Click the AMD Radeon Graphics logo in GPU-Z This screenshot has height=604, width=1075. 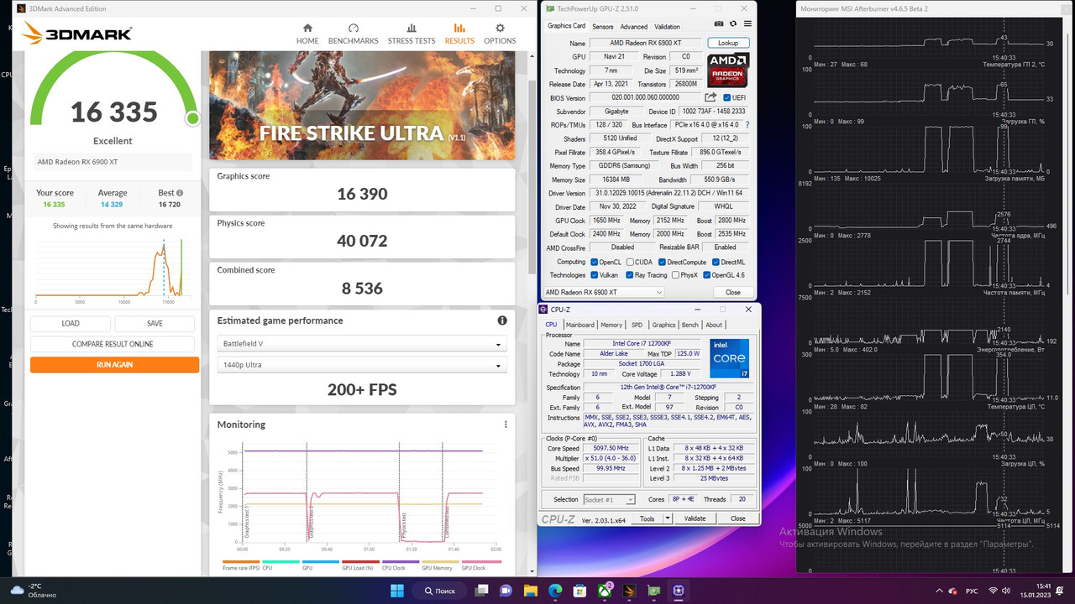pos(728,71)
